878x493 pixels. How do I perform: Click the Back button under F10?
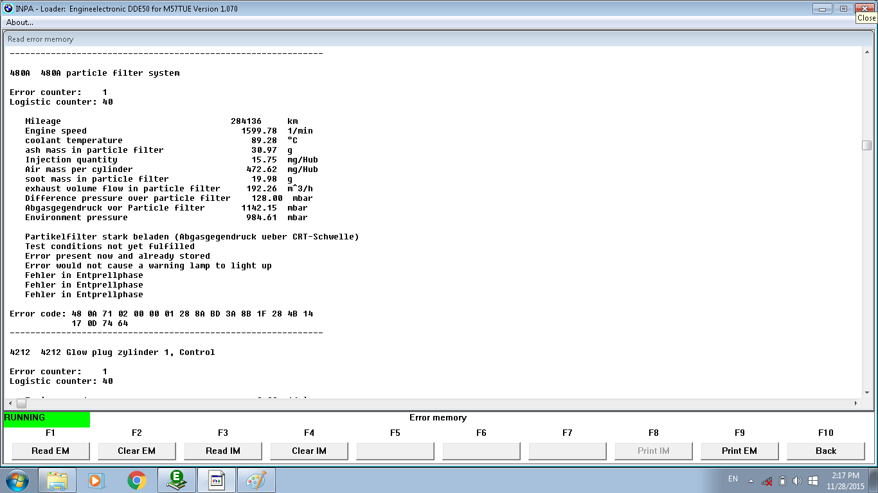(x=825, y=451)
